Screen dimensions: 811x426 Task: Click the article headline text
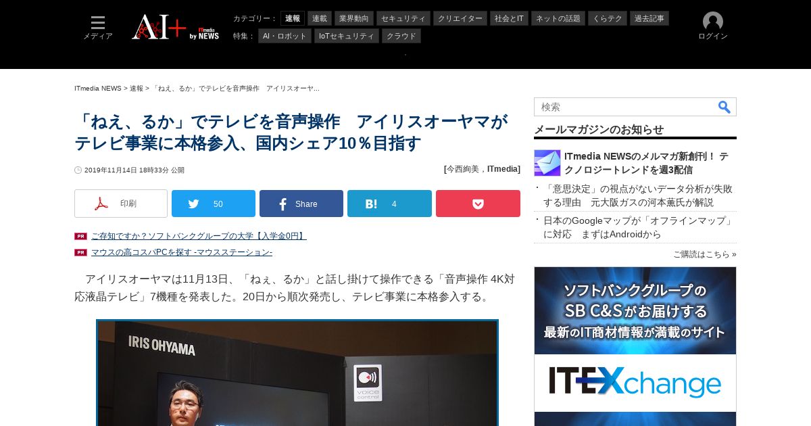[291, 133]
